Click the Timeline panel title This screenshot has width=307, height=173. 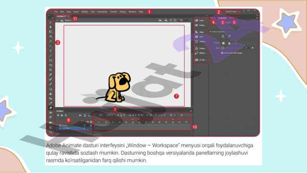click(60, 111)
